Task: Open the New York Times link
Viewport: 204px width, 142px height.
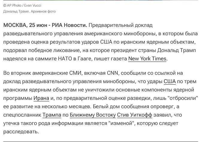Action: click(147, 59)
